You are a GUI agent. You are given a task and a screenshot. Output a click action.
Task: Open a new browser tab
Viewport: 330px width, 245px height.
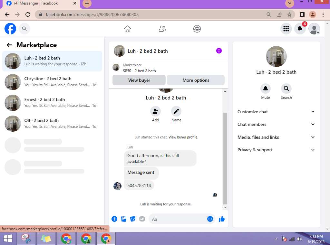pos(87,3)
